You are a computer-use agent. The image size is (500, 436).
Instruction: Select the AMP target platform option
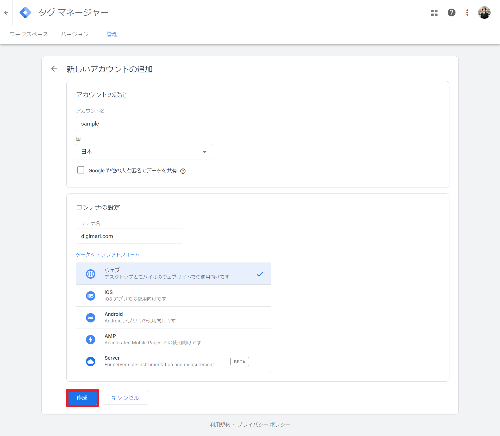[x=174, y=339]
